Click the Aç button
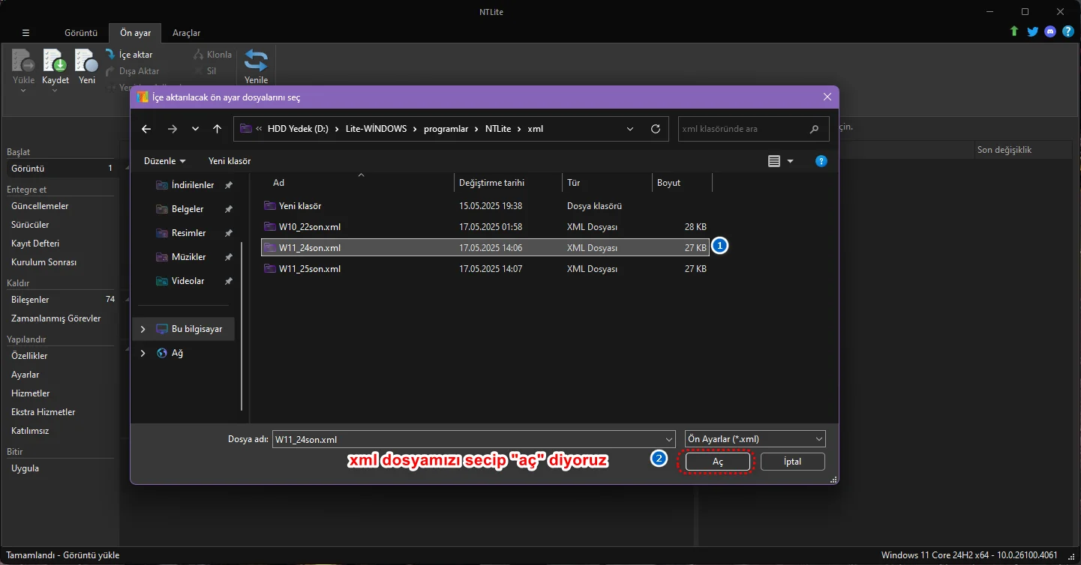The image size is (1081, 565). (x=718, y=462)
